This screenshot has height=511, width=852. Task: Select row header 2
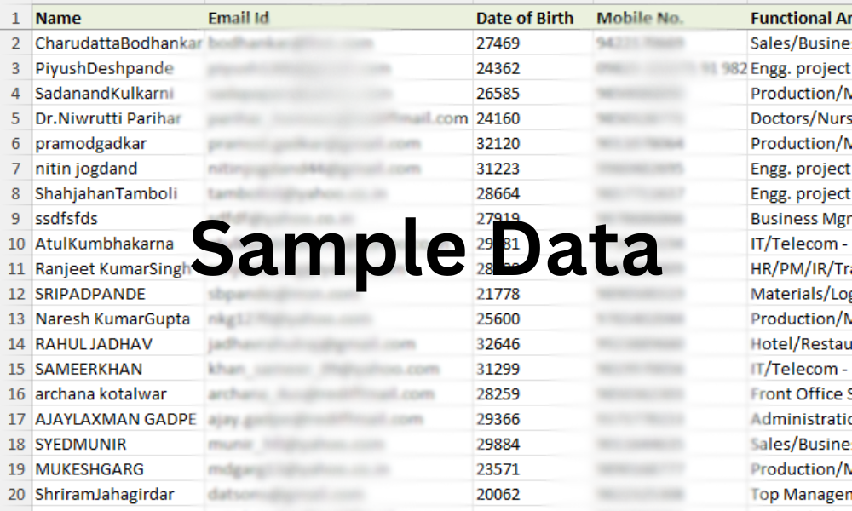click(15, 43)
